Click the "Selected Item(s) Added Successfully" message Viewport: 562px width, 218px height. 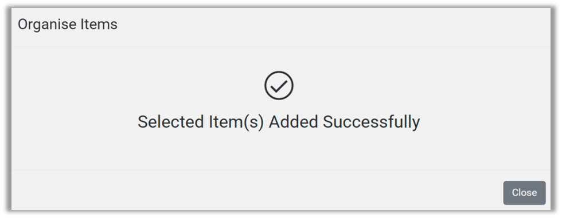pos(279,122)
